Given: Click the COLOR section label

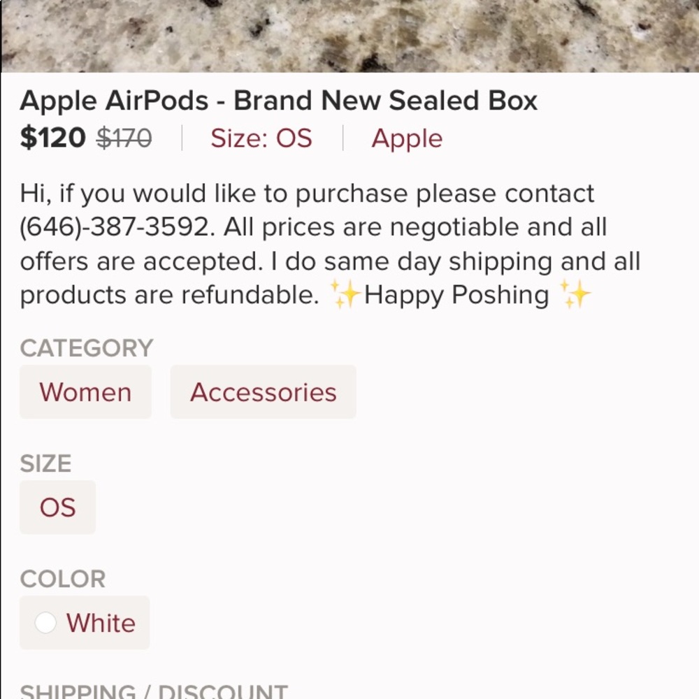Looking at the screenshot, I should click(x=62, y=579).
